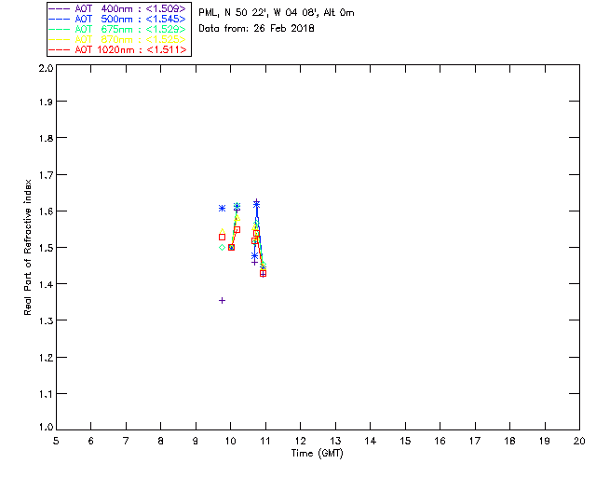
Task: Click the x-axis tick label 8
Action: [x=161, y=441]
